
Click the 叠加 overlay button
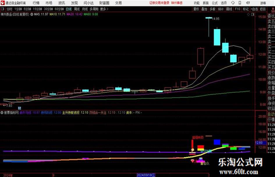click(x=204, y=9)
